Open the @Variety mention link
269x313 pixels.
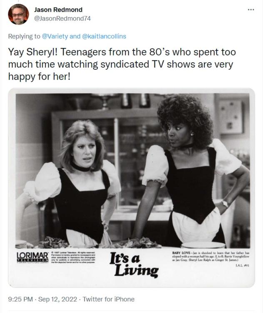pos(55,36)
